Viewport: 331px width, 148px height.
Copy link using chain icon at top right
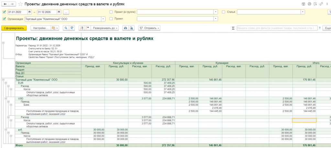(321, 4)
